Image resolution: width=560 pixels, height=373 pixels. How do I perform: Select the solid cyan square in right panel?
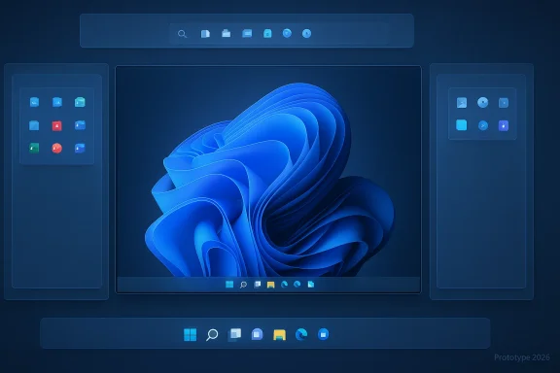coord(462,125)
